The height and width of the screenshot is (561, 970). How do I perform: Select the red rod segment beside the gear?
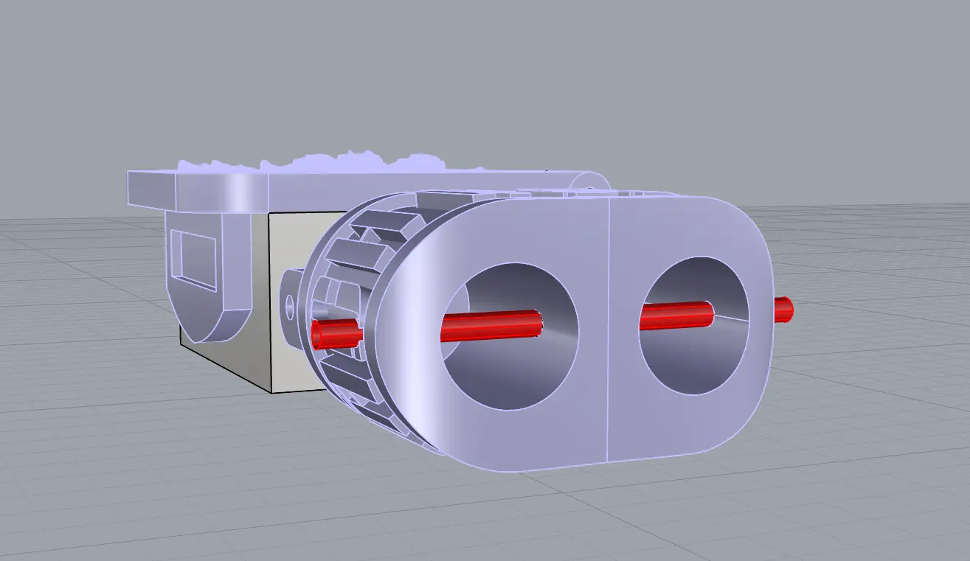pyautogui.click(x=337, y=334)
